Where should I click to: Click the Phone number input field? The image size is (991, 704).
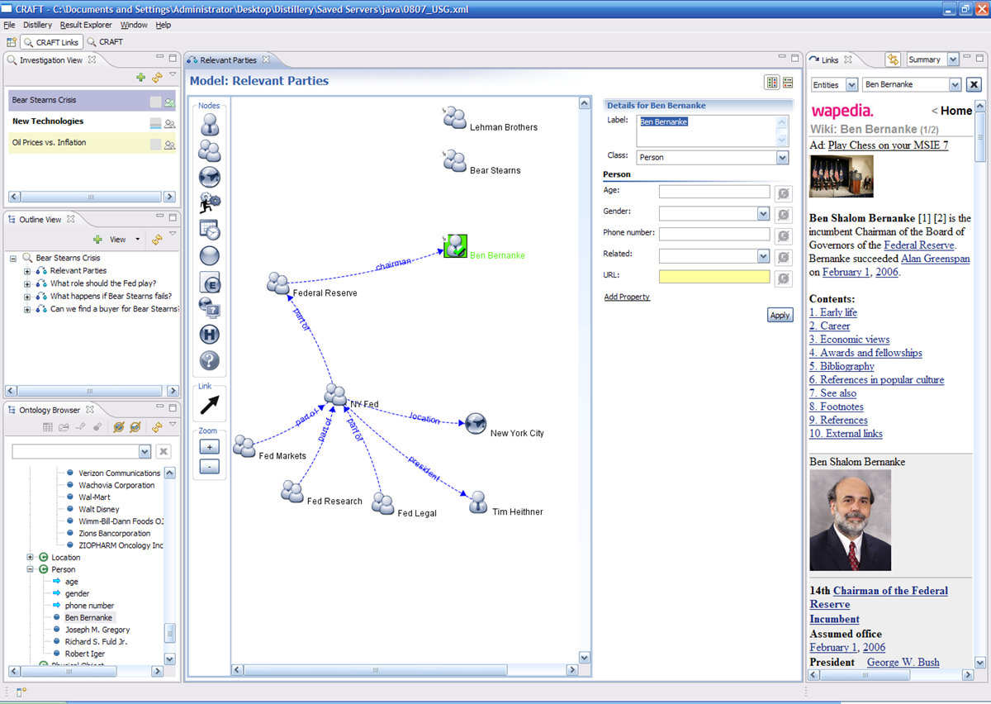pyautogui.click(x=714, y=235)
